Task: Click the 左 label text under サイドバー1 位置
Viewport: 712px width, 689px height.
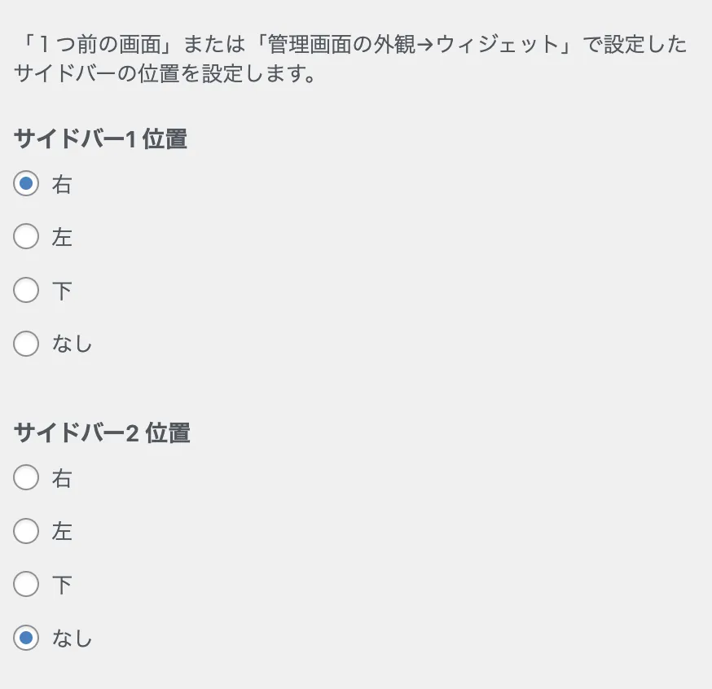Action: [62, 238]
